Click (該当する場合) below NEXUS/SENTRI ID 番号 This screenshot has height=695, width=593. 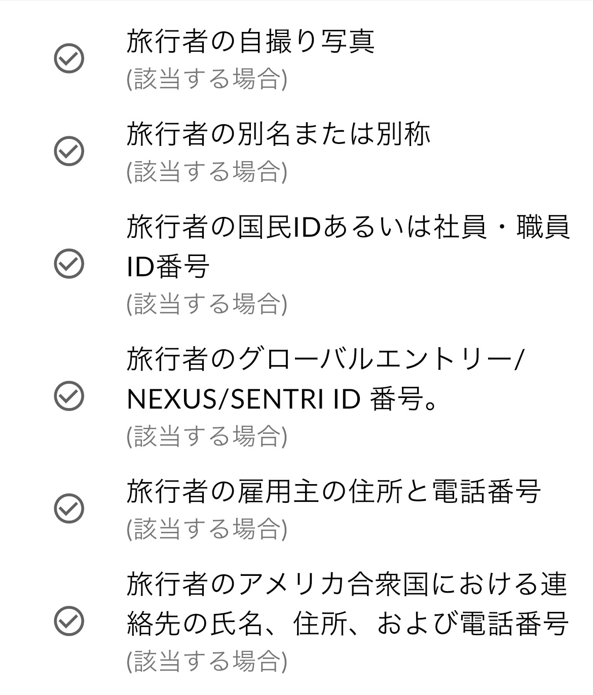(207, 435)
